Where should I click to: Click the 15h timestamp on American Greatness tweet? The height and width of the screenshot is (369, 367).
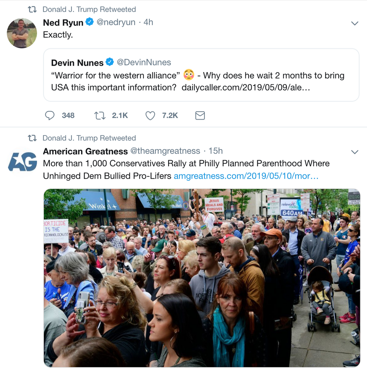tap(216, 151)
